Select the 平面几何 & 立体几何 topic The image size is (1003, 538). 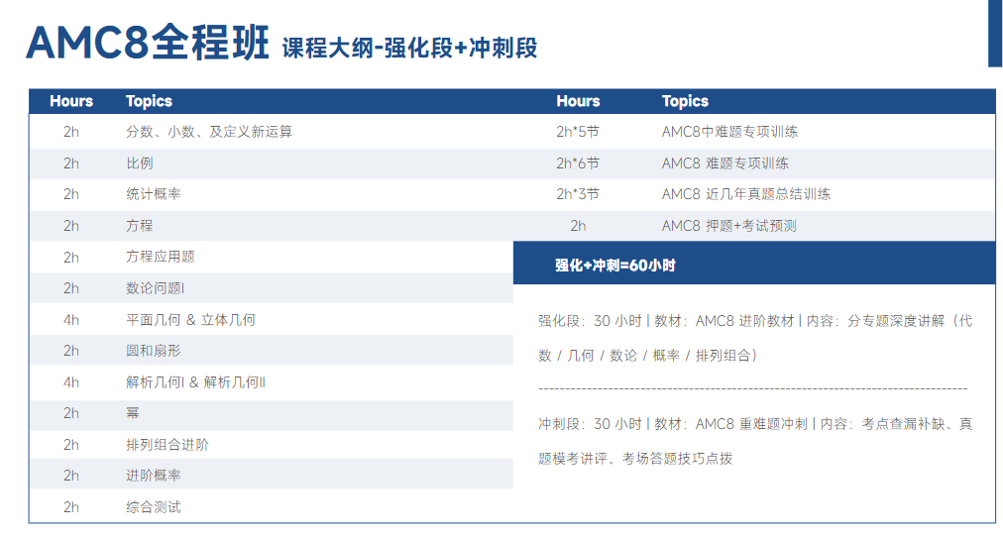coord(190,320)
